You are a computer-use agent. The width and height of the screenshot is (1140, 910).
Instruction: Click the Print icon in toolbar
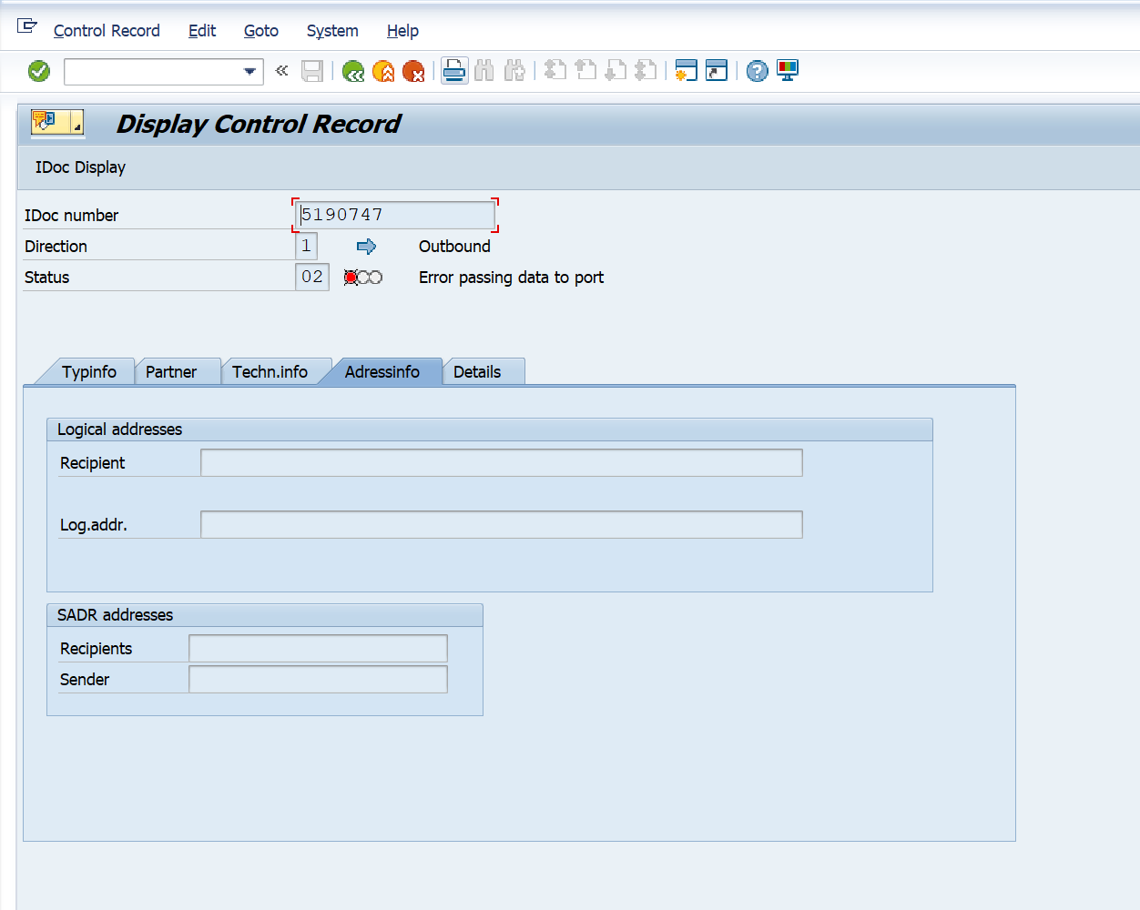point(454,70)
